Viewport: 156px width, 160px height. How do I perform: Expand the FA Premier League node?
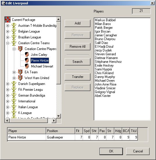[8, 90]
